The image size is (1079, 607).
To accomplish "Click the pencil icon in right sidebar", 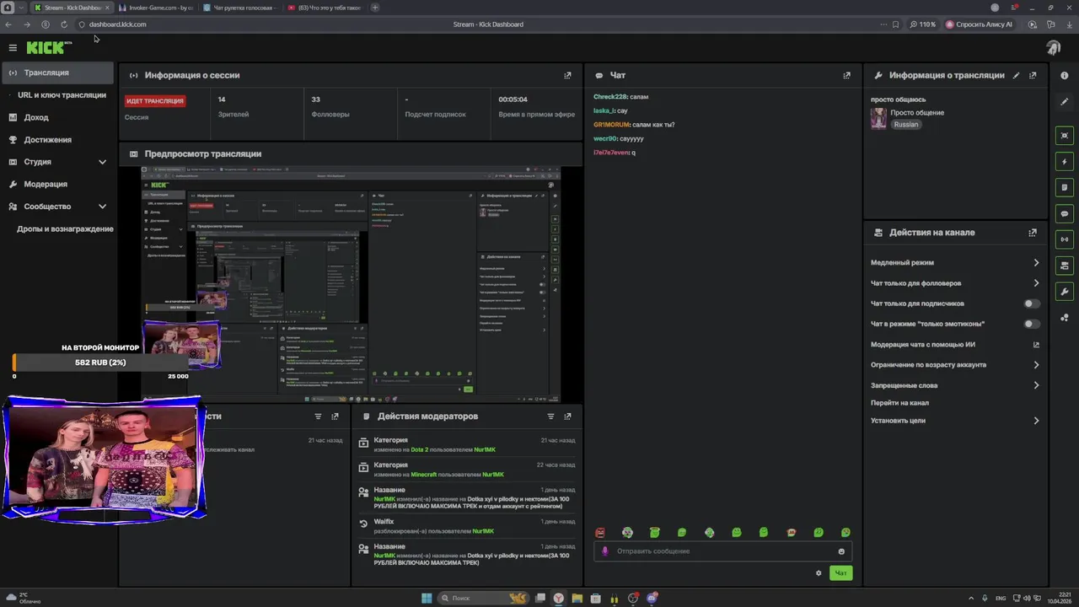I will [x=1065, y=102].
